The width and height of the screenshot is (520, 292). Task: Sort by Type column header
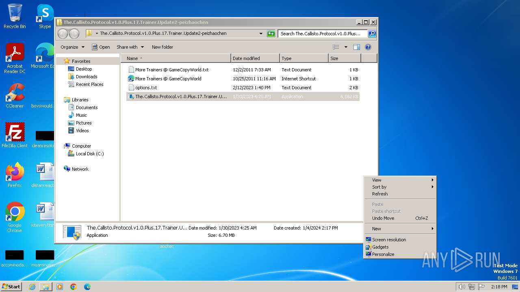pos(304,58)
